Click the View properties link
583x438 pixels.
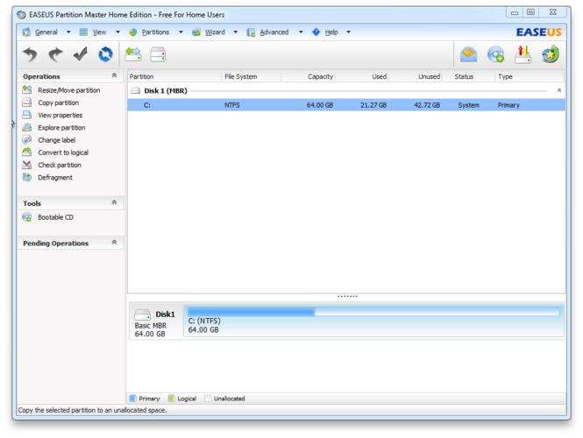tap(60, 115)
